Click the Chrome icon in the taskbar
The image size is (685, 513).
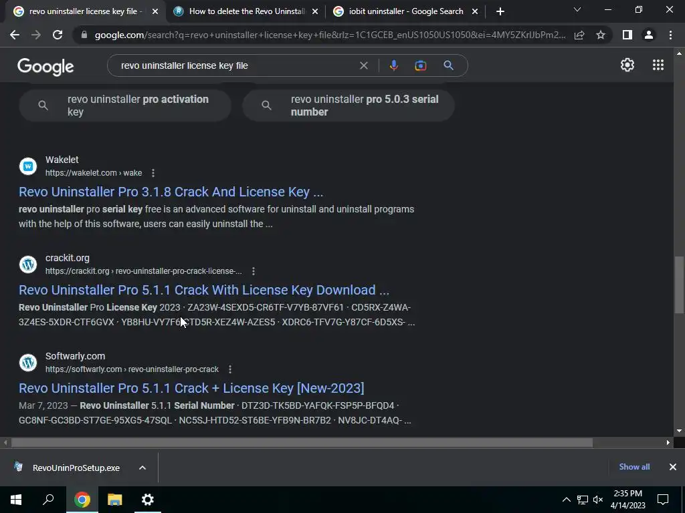pyautogui.click(x=82, y=500)
